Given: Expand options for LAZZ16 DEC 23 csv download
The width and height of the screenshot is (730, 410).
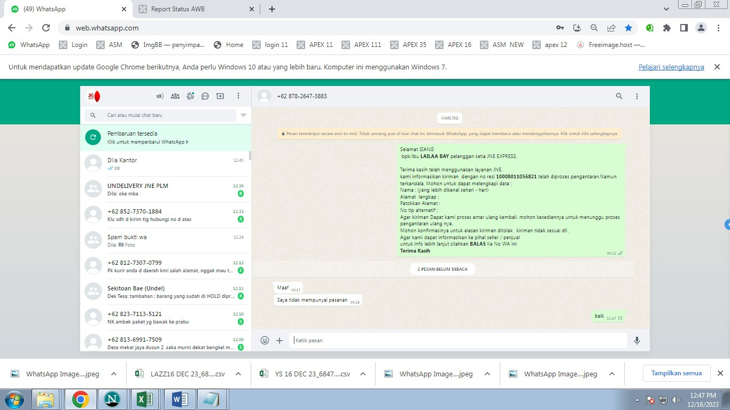Looking at the screenshot, I should [x=238, y=374].
